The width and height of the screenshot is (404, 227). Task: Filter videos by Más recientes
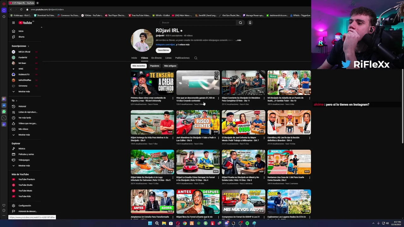tap(139, 66)
